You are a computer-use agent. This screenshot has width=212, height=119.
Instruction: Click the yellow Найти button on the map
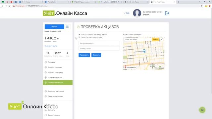coord(155,39)
